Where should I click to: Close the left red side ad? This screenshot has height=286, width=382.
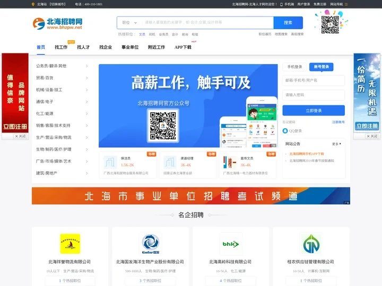[x=21, y=136]
